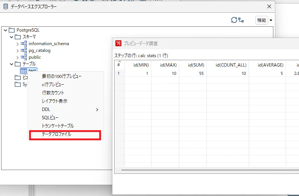Select the PostgreSQL tree label
This screenshot has width=299, height=196.
(x=28, y=30)
